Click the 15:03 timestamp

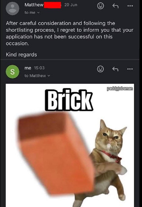39,68
